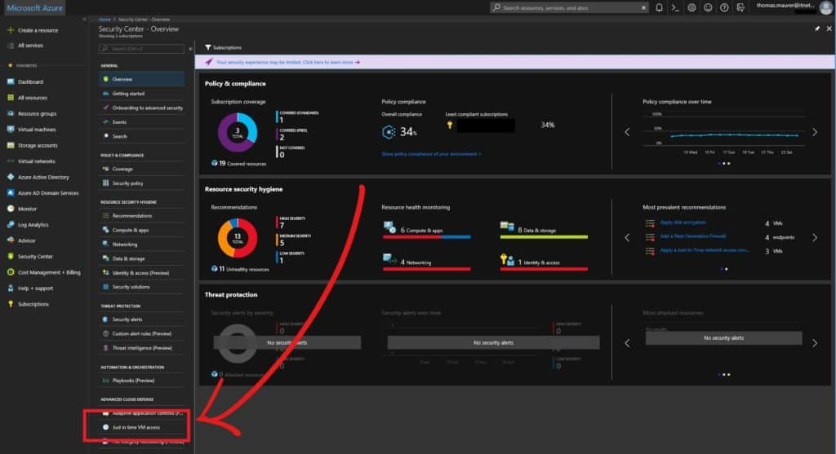The width and height of the screenshot is (836, 454).
Task: Select Overview in Security Center menu
Action: 142,79
